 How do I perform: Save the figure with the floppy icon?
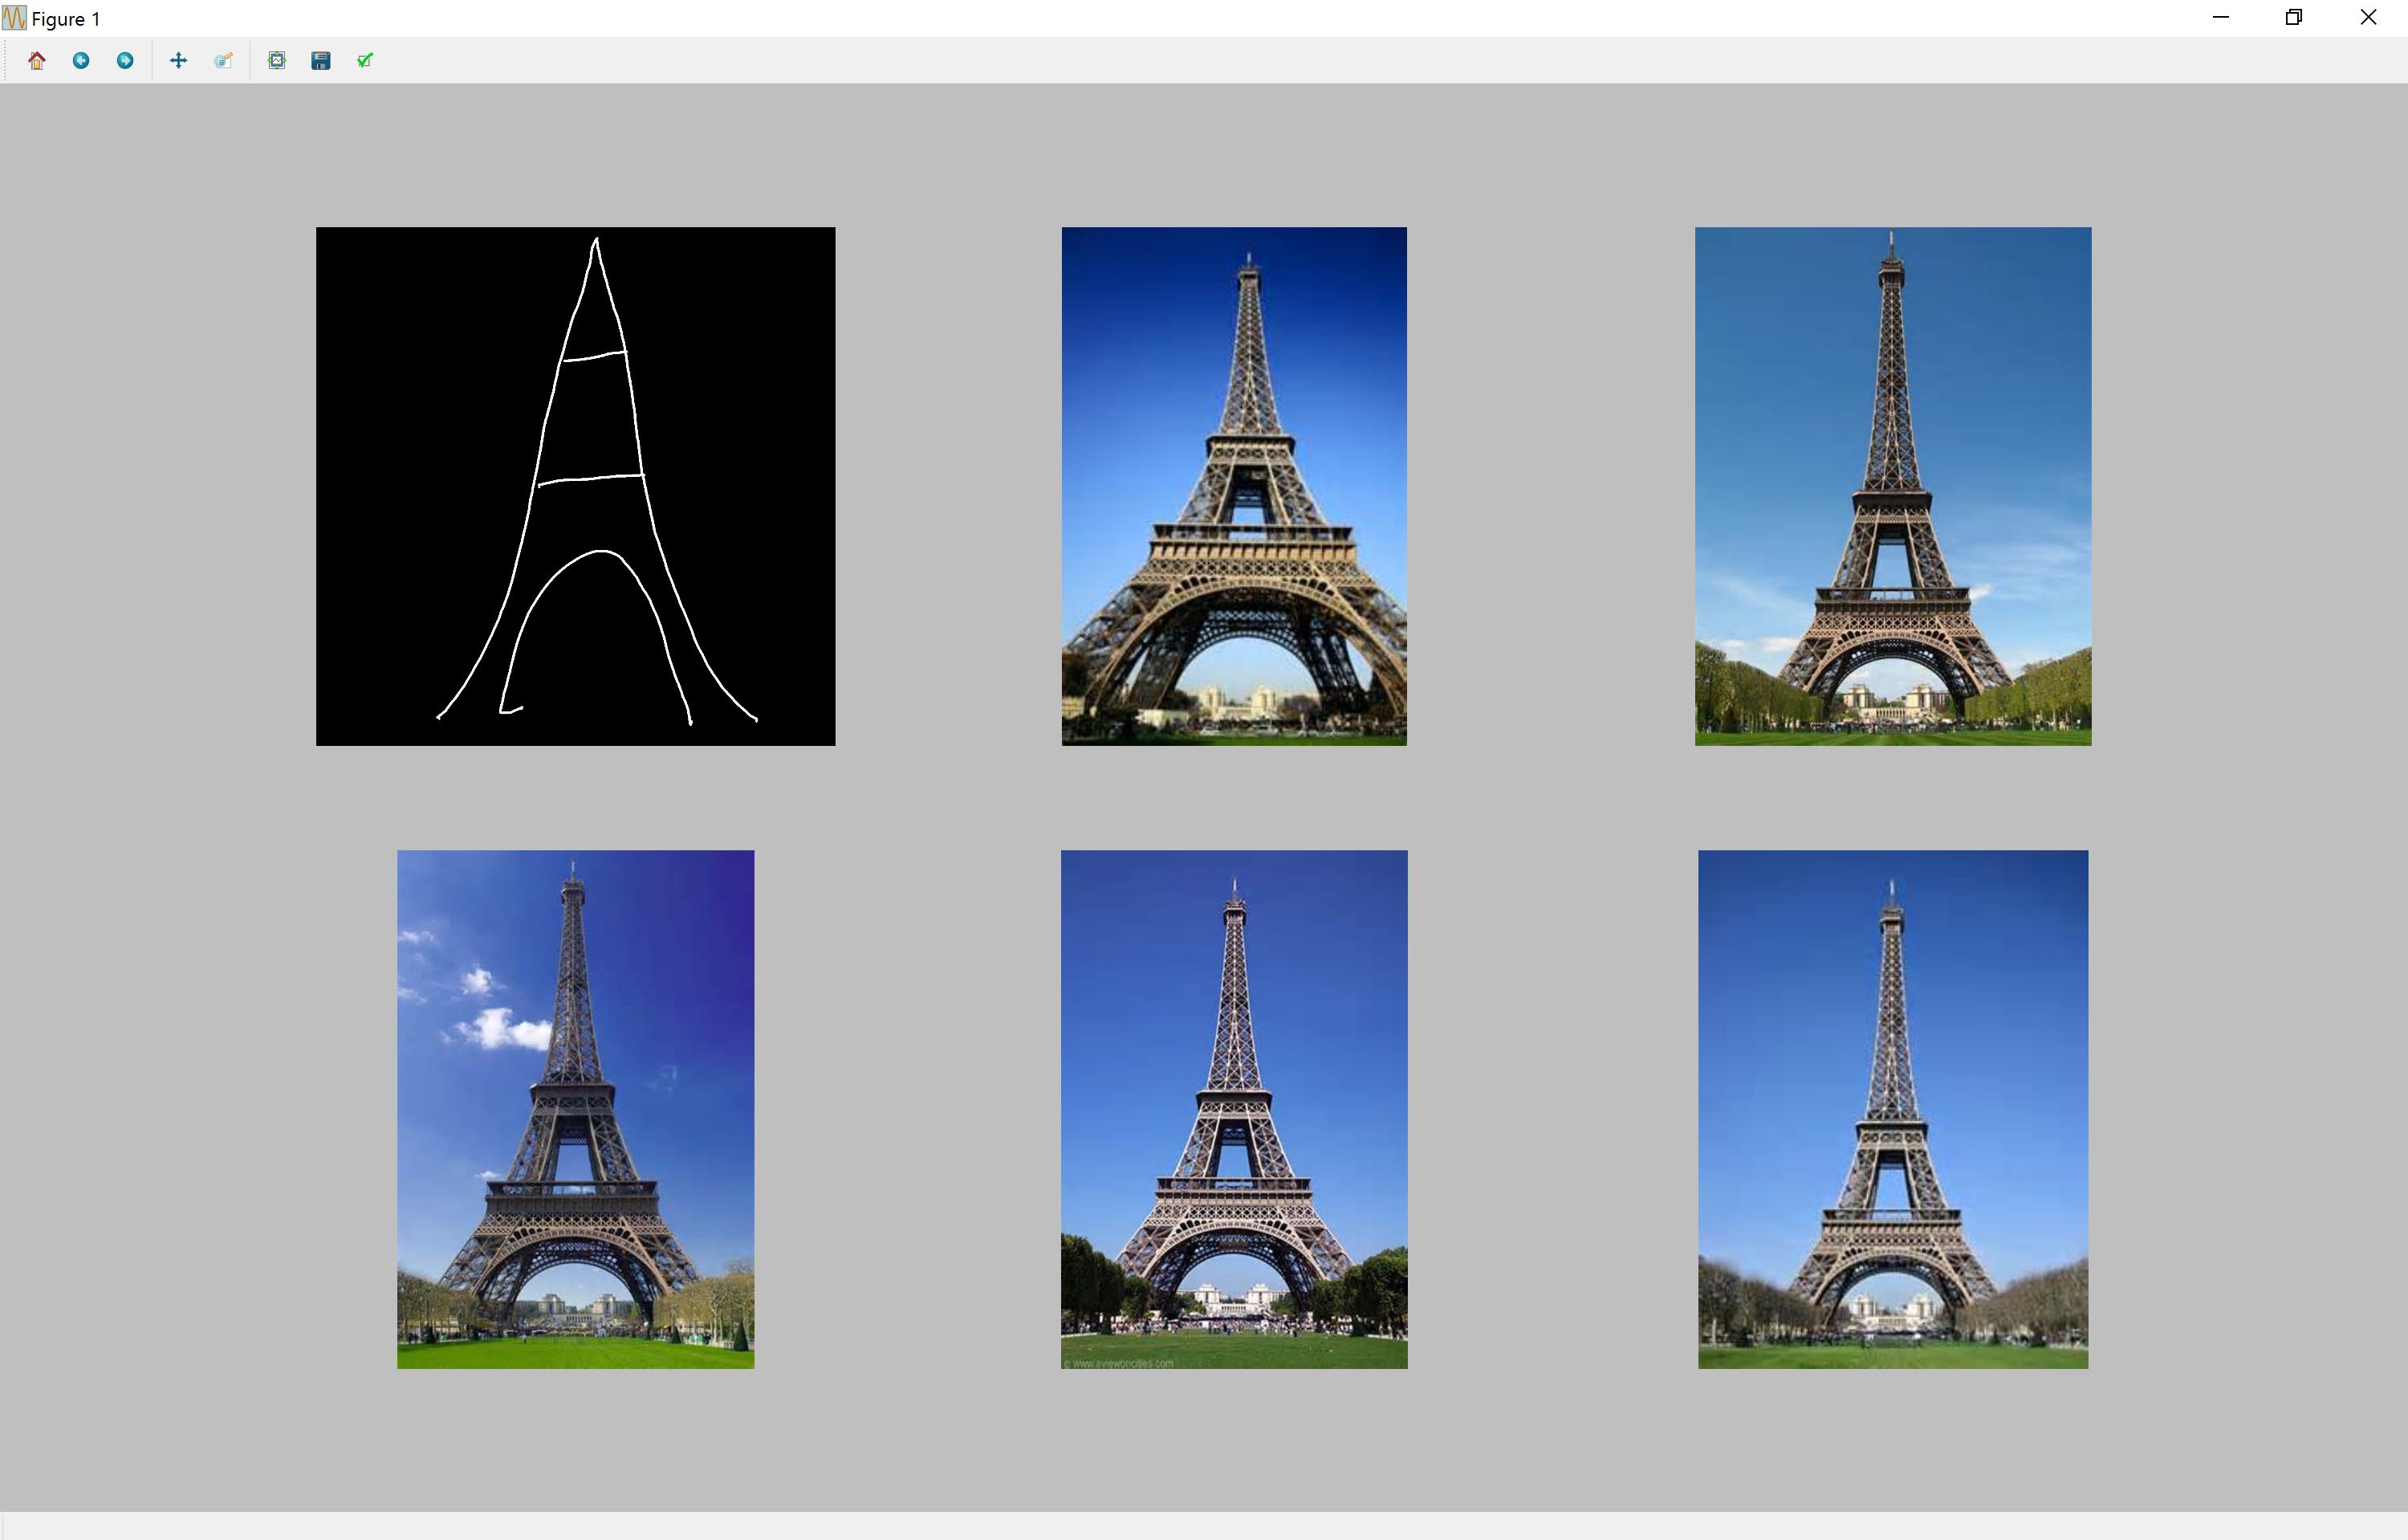(321, 61)
